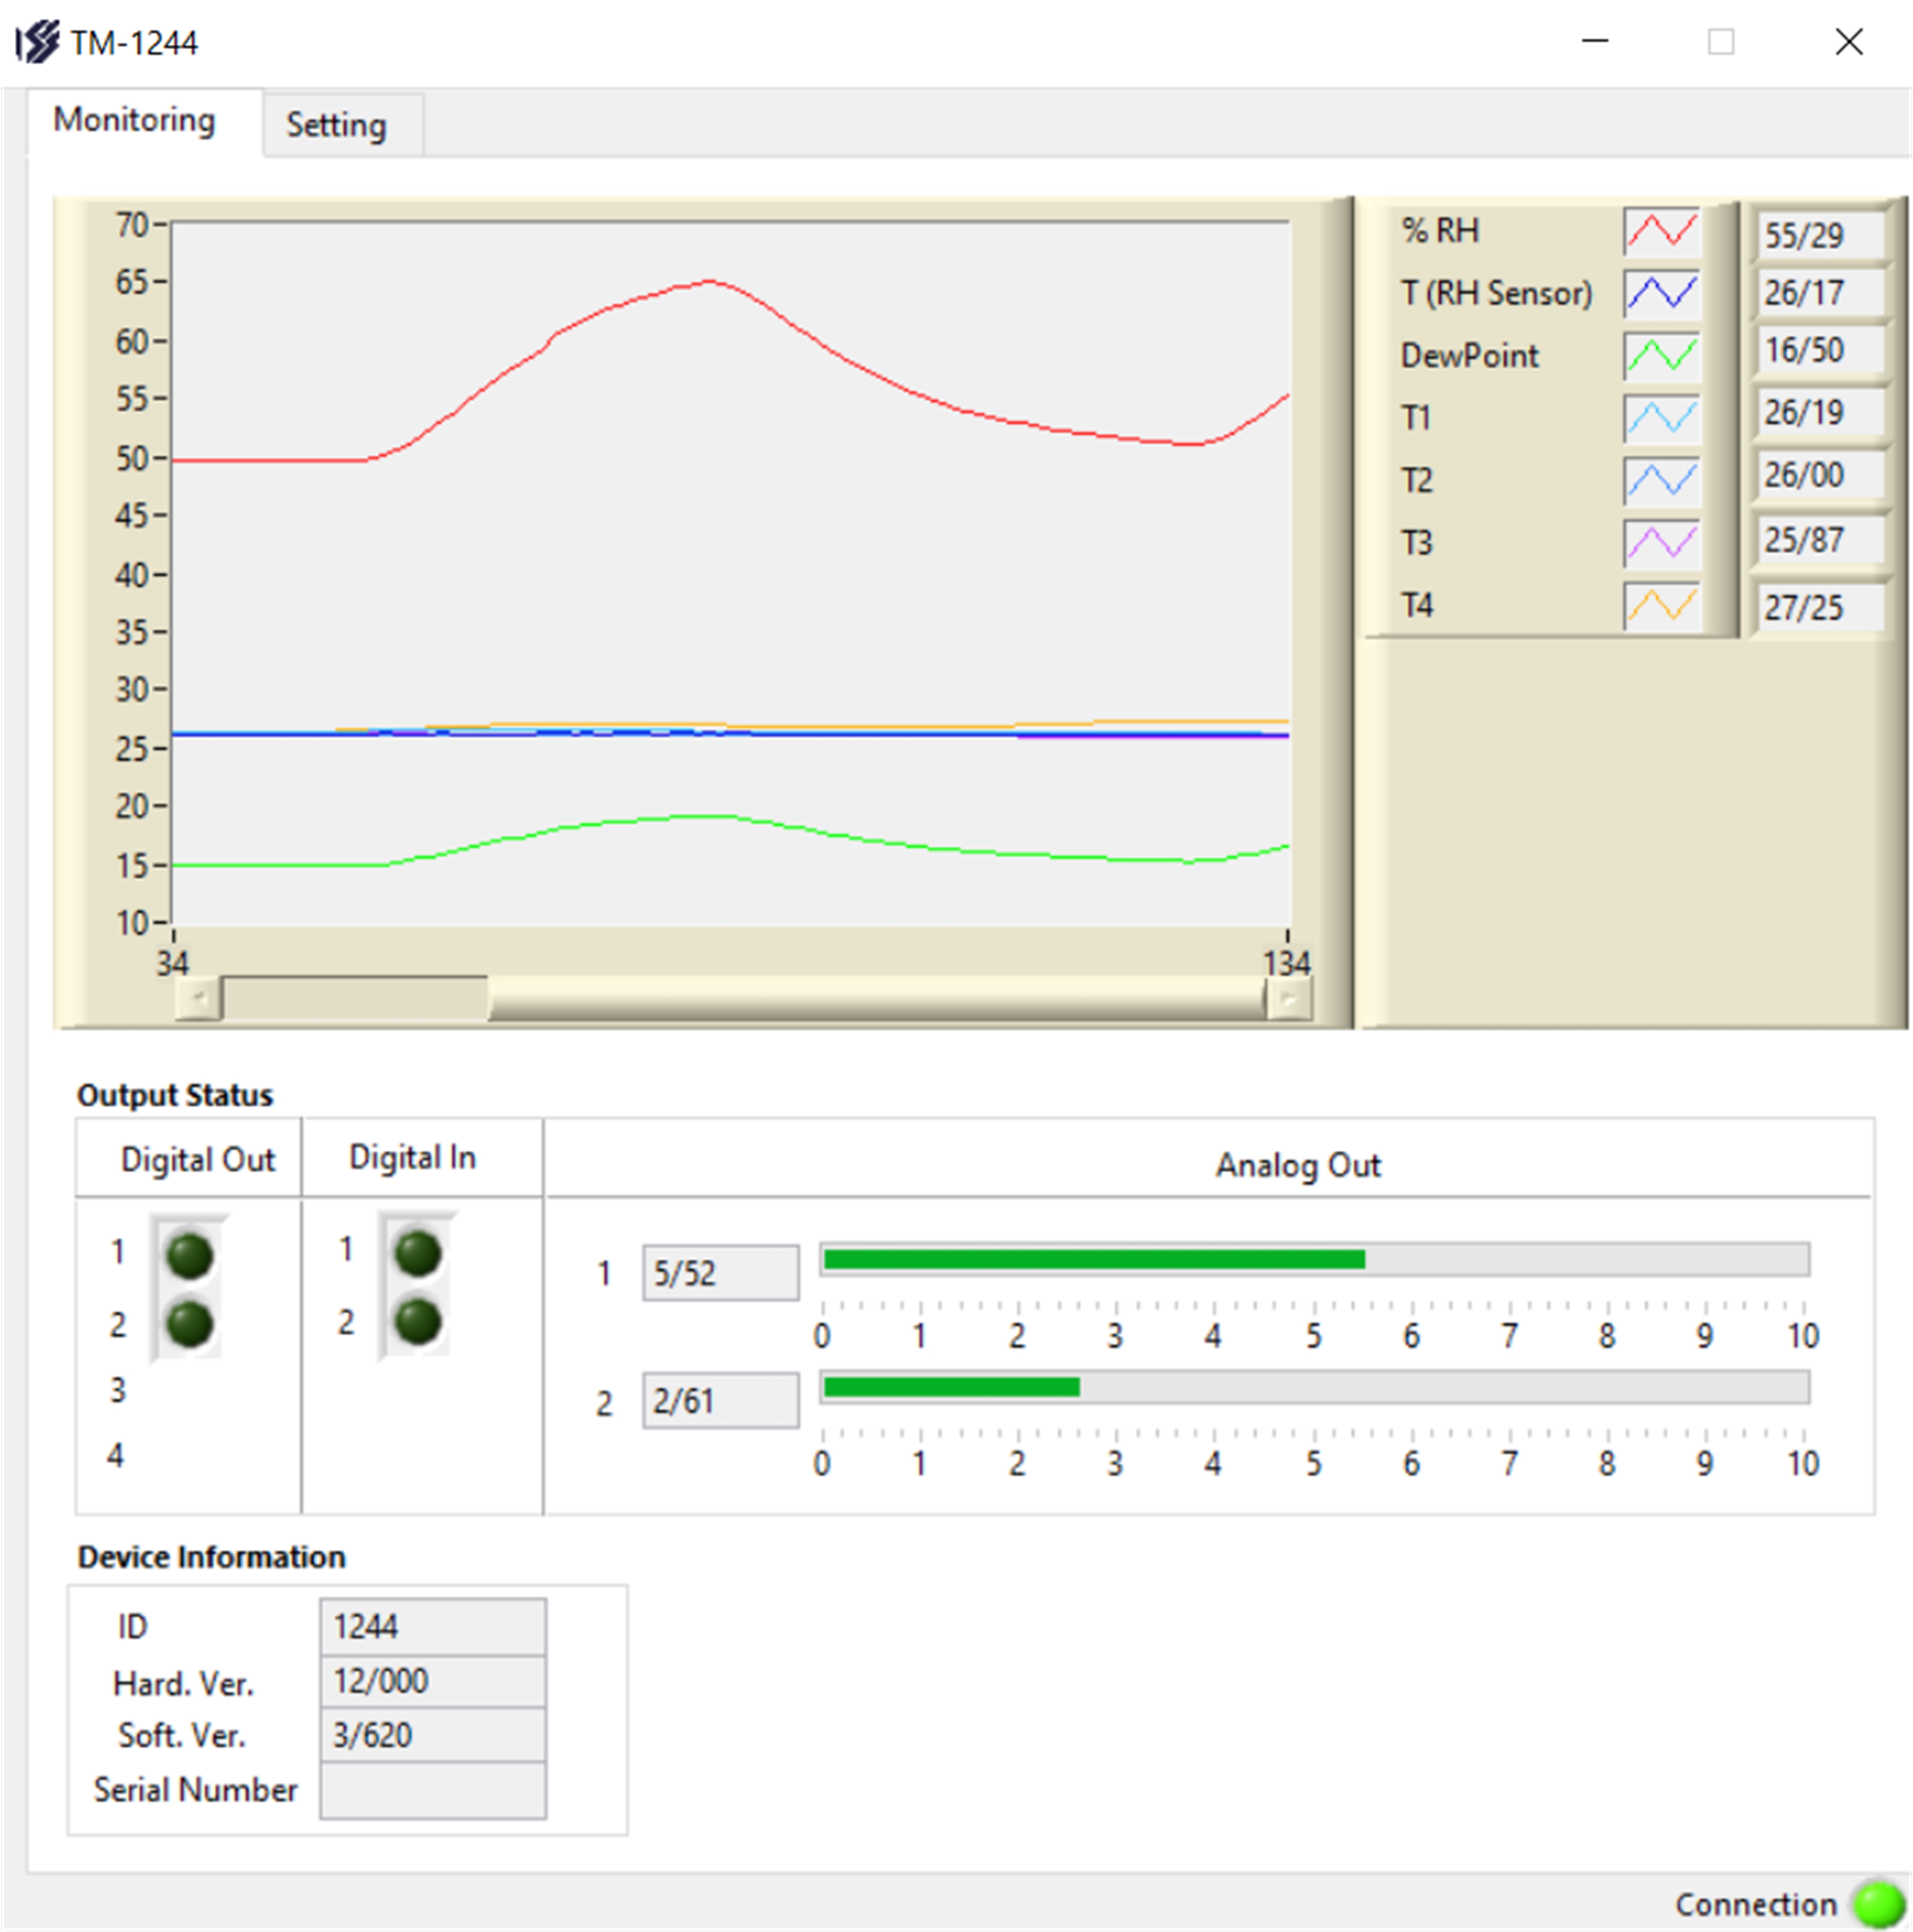Click Analog Out 2 progress bar
1913x1932 pixels.
1314,1388
